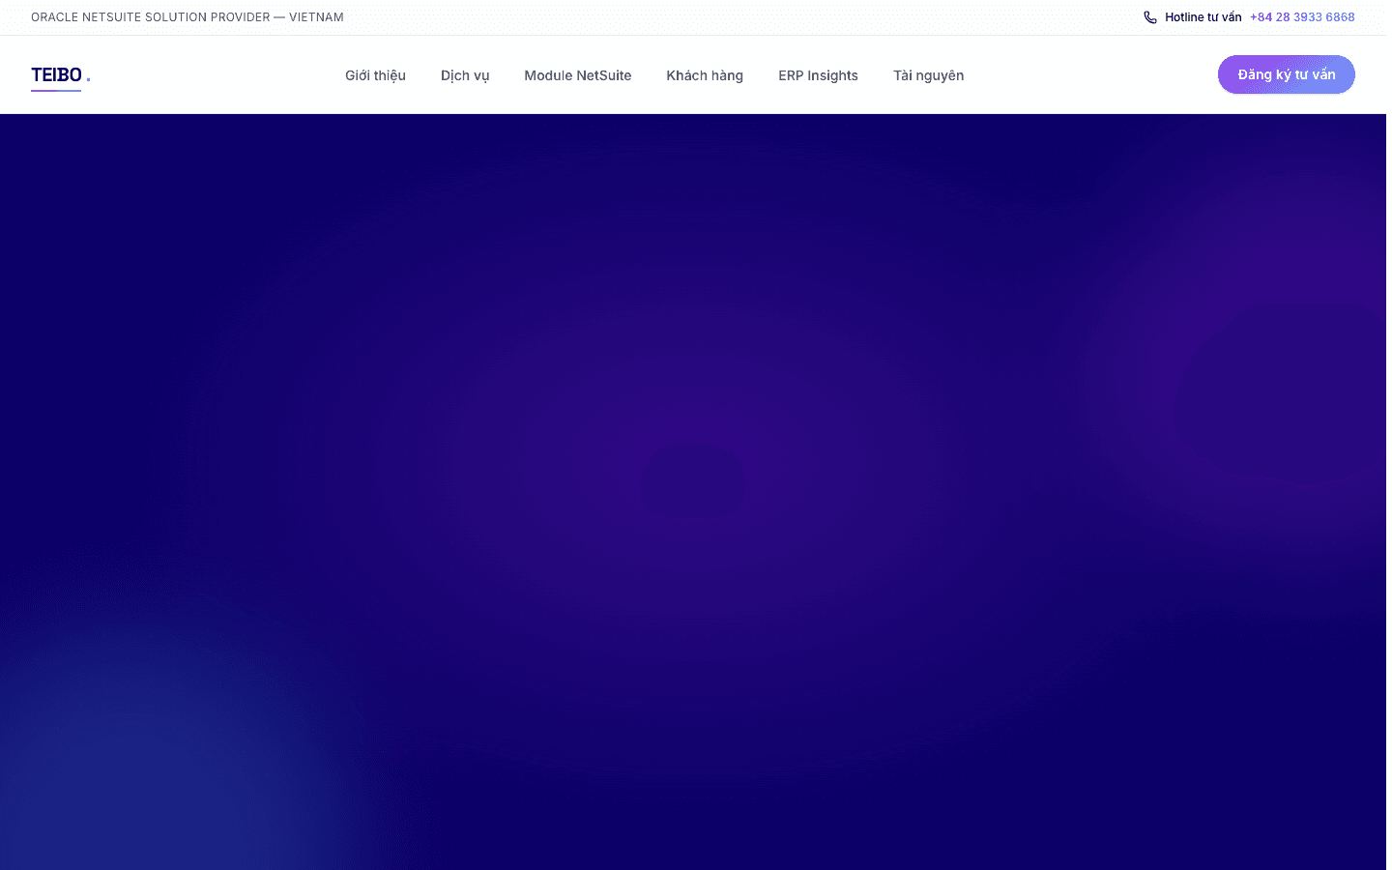Click the "Hotline tư vấn" label

click(1203, 17)
